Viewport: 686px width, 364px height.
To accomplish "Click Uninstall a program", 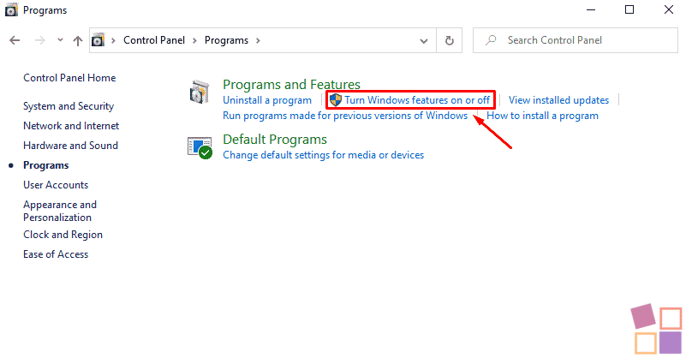I will click(x=267, y=100).
